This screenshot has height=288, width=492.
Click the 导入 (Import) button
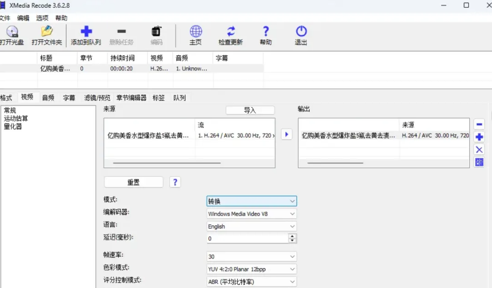click(x=250, y=110)
